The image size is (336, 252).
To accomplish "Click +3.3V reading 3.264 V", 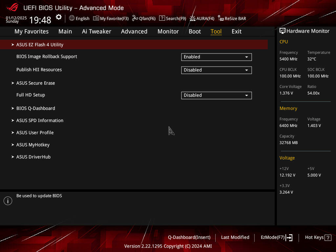I will [x=286, y=192].
